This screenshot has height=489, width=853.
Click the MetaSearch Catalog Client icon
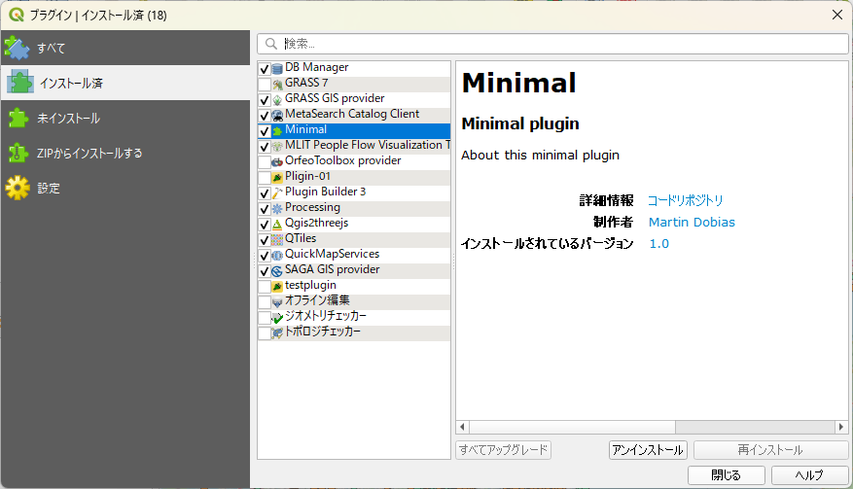pyautogui.click(x=277, y=116)
